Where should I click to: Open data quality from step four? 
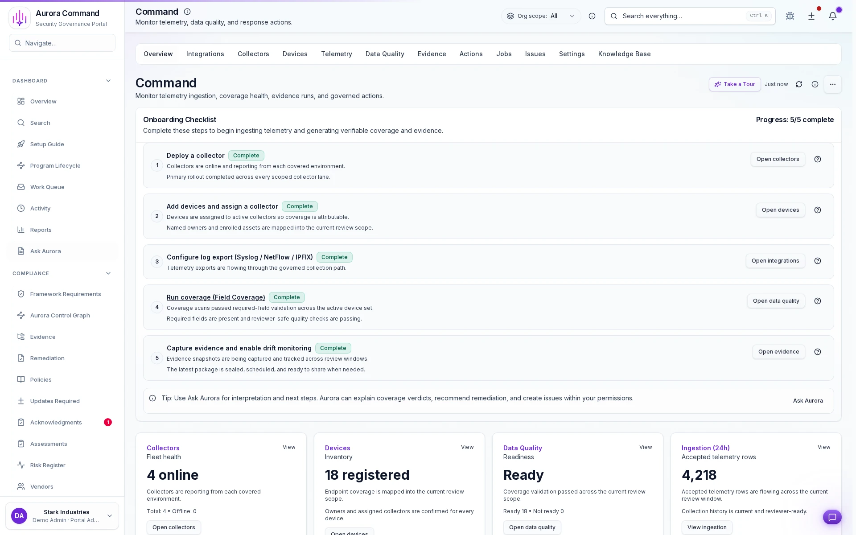pos(775,301)
